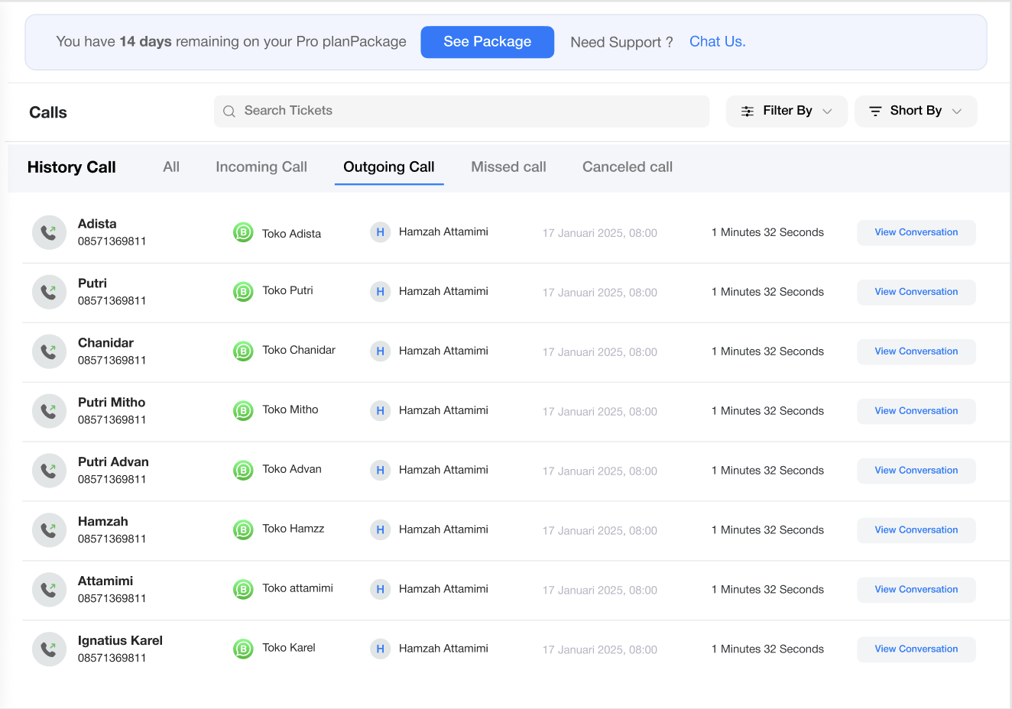
Task: Click the H avatar beside Hamzah Attamimi in Chanidar row
Action: click(x=380, y=351)
